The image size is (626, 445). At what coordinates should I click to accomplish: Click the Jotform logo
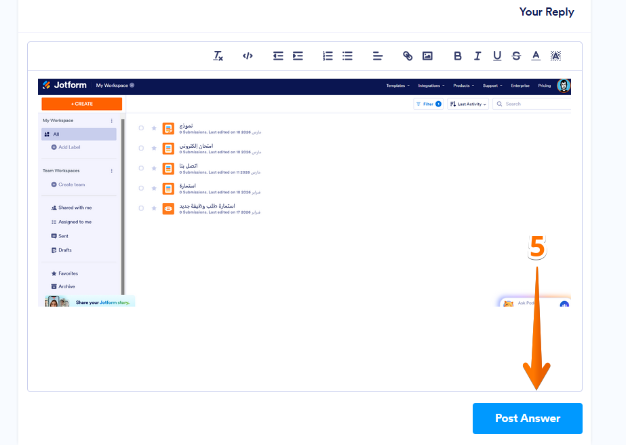[x=64, y=85]
